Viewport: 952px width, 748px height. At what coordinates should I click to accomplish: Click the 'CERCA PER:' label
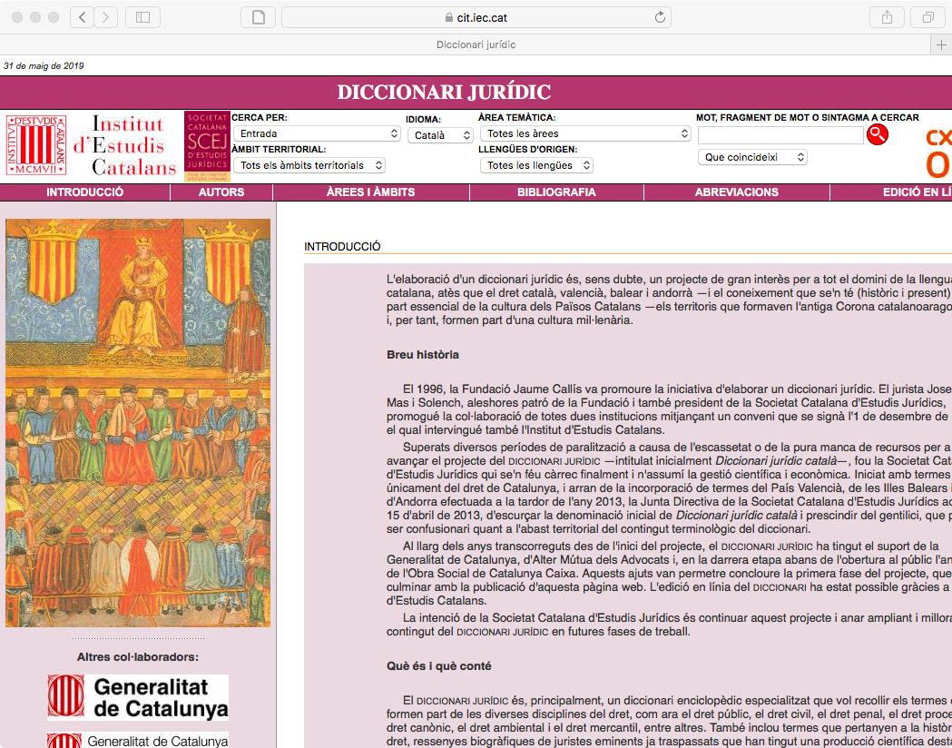pyautogui.click(x=260, y=118)
